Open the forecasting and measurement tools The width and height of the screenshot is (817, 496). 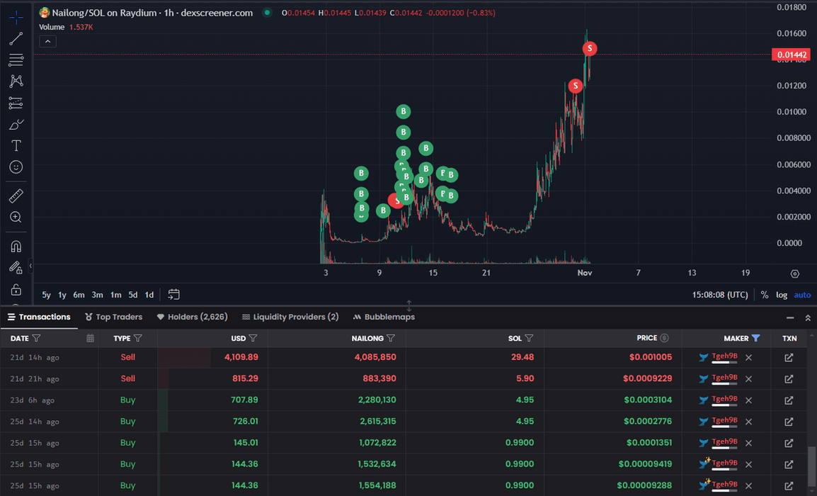(x=16, y=103)
